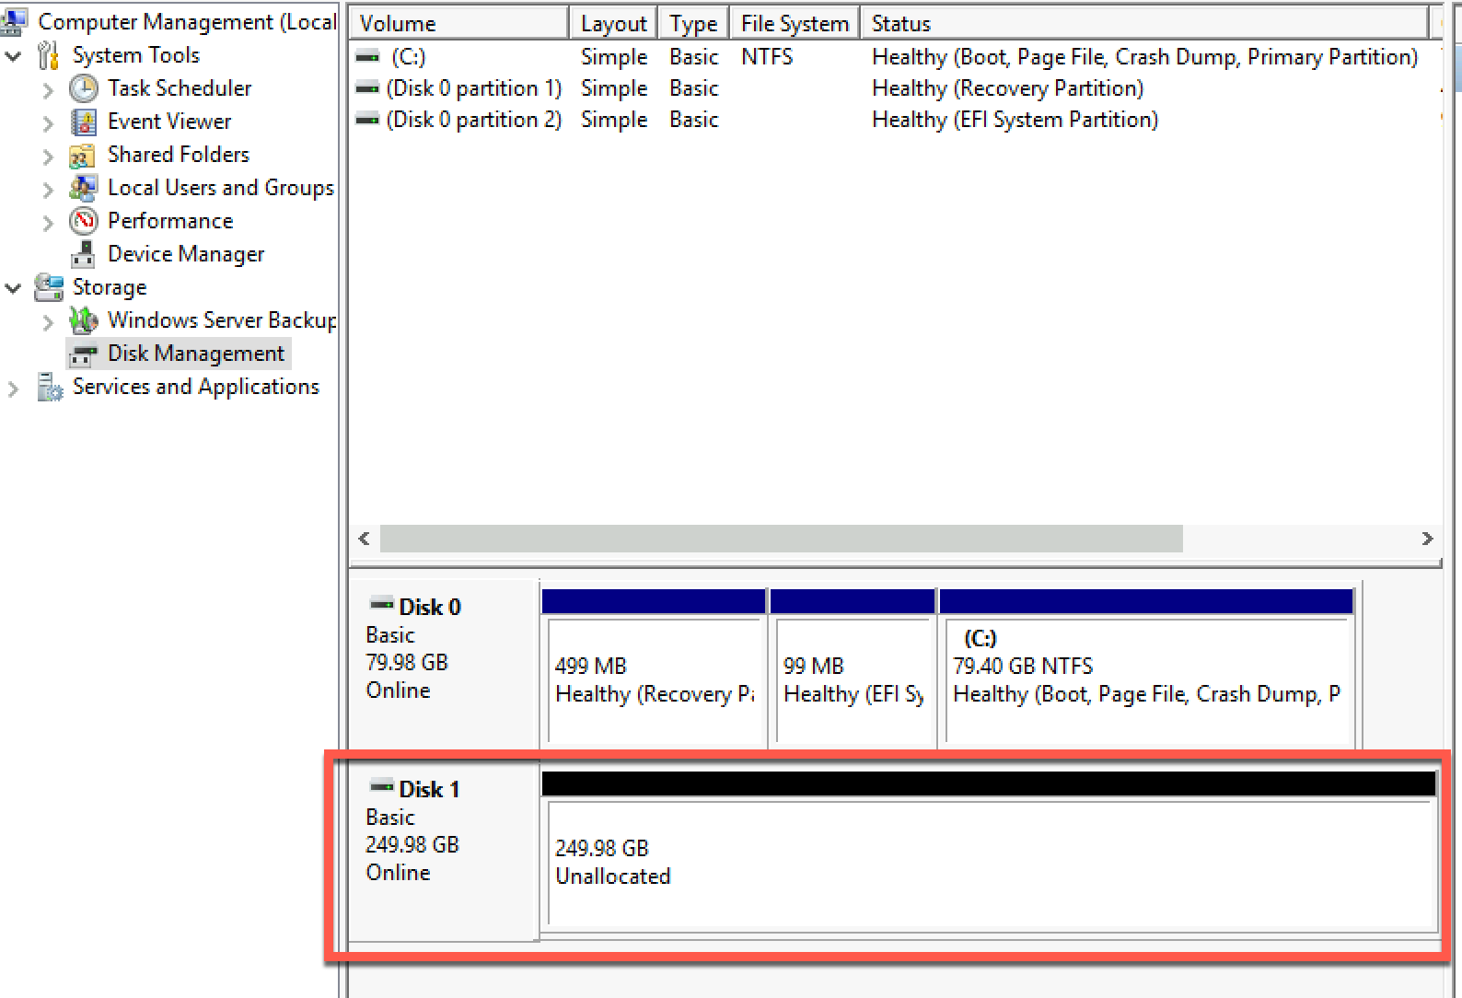The height and width of the screenshot is (998, 1462).
Task: Click the Computer Management root icon
Action: (14, 20)
